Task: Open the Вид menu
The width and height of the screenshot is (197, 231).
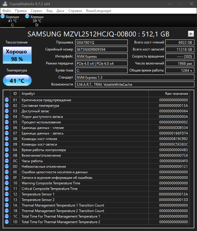Action: (x=49, y=11)
